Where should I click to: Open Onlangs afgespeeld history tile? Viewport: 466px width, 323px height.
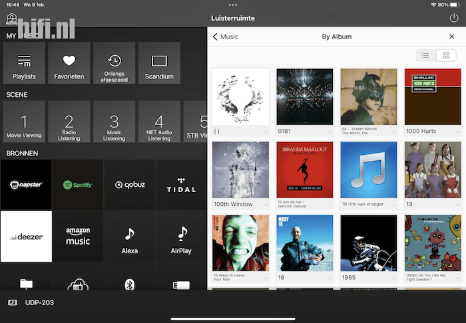[114, 63]
